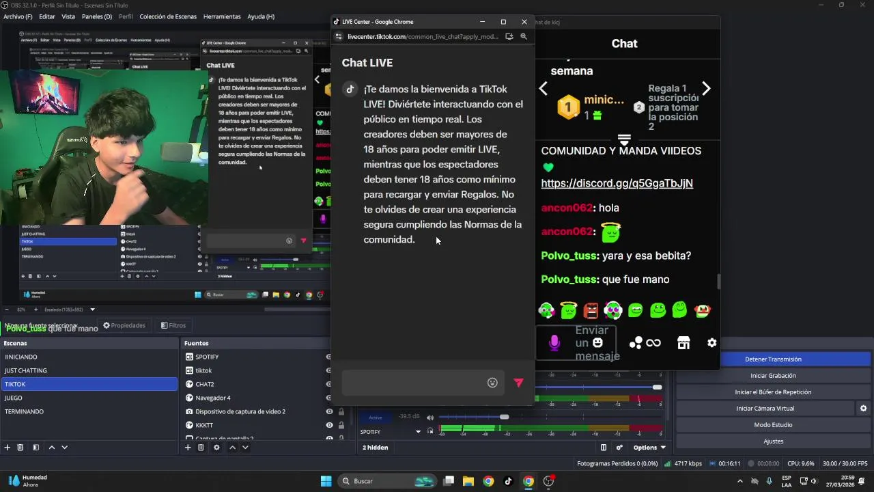Click the upper mixer volume slider handle
This screenshot has height=492, width=874.
(657, 387)
